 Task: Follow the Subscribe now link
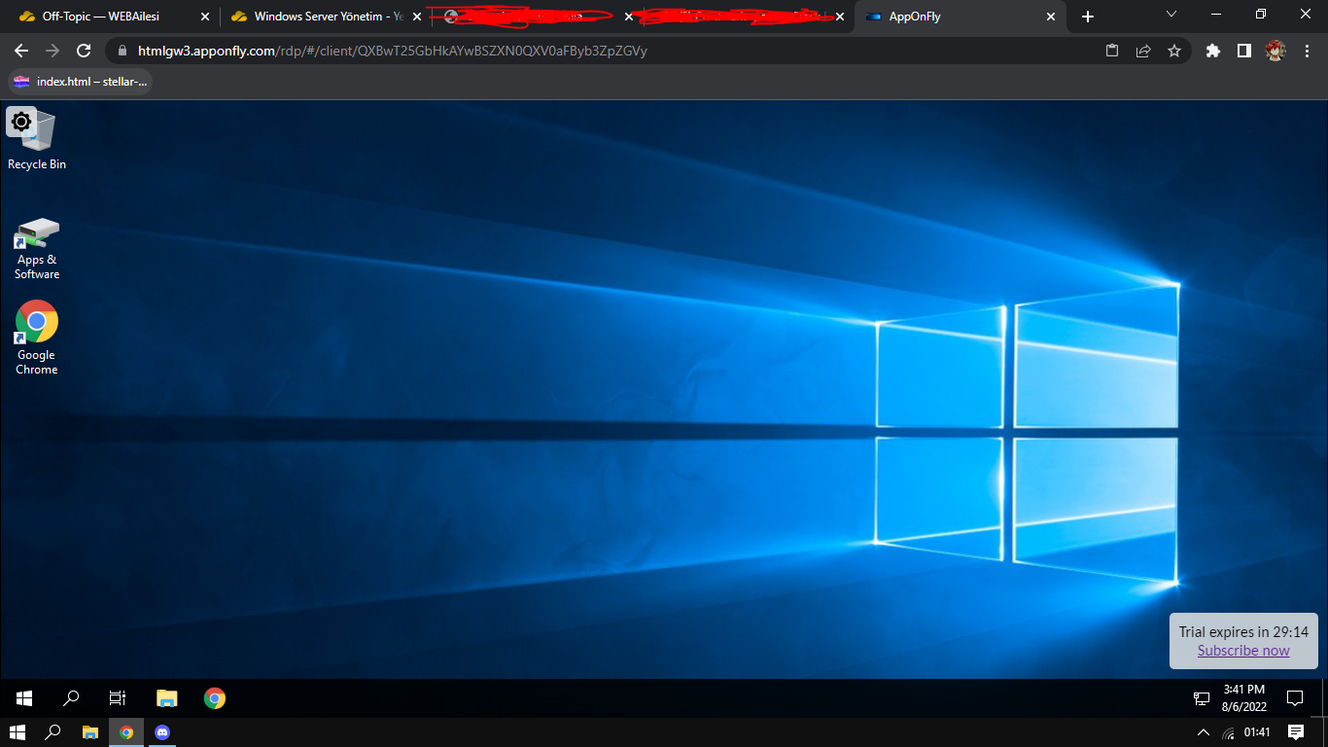click(1243, 651)
